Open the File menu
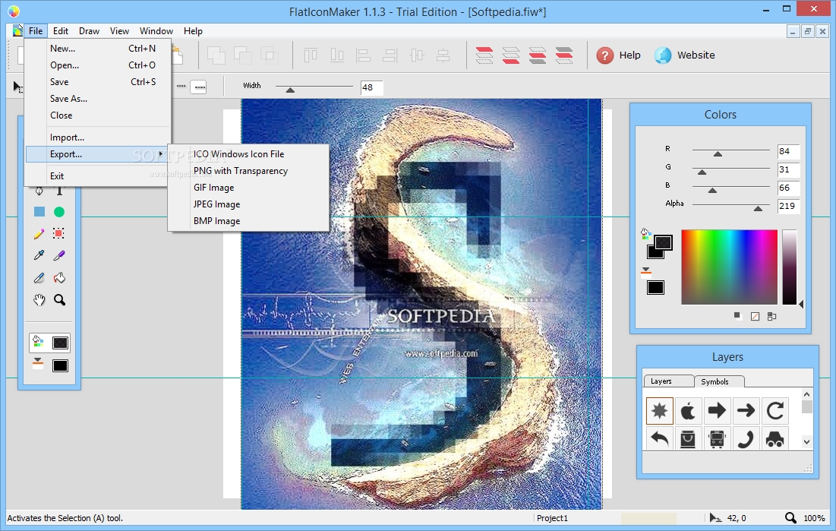This screenshot has width=836, height=531. (36, 31)
